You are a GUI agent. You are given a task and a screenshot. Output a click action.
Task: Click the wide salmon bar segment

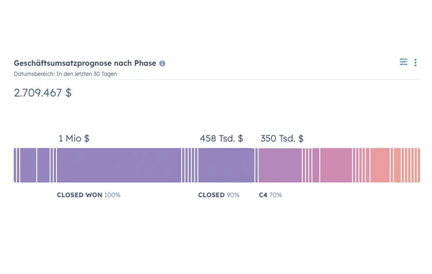(380, 165)
